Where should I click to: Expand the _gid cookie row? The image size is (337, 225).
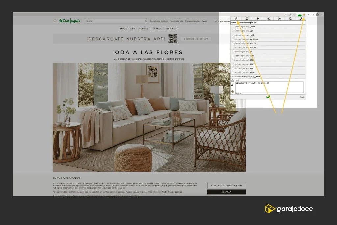coord(268,35)
